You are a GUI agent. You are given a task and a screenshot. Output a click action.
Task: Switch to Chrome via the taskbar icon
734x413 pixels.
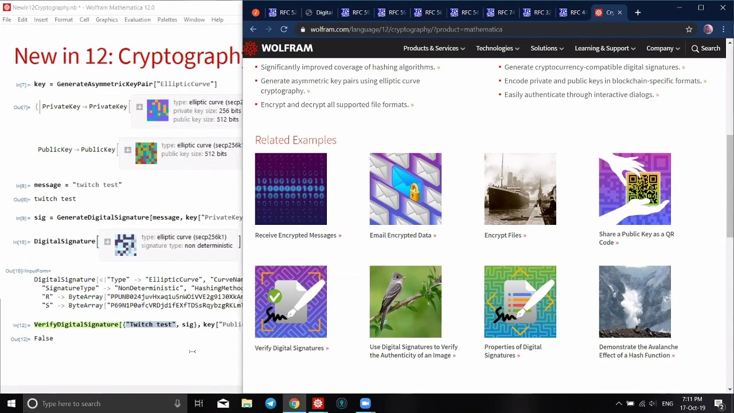294,404
